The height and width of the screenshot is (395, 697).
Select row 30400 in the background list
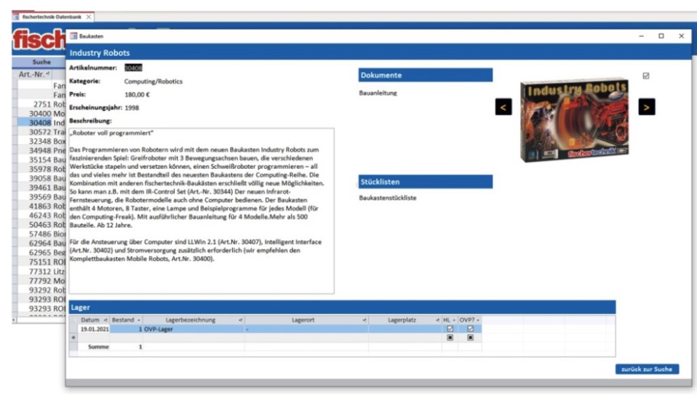41,114
